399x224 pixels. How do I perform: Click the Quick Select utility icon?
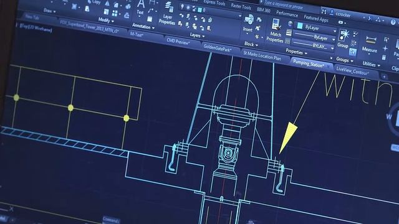387,39
